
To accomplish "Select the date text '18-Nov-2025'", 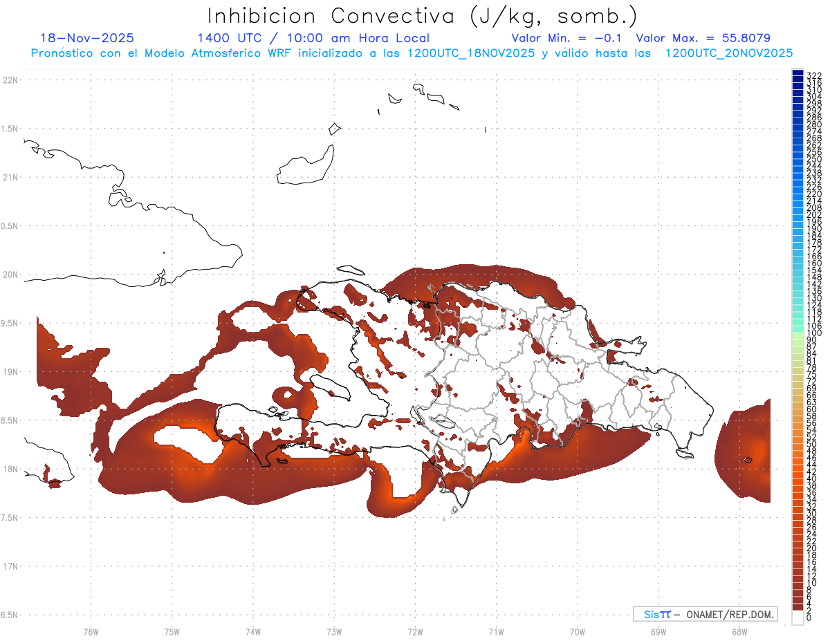I will point(87,38).
